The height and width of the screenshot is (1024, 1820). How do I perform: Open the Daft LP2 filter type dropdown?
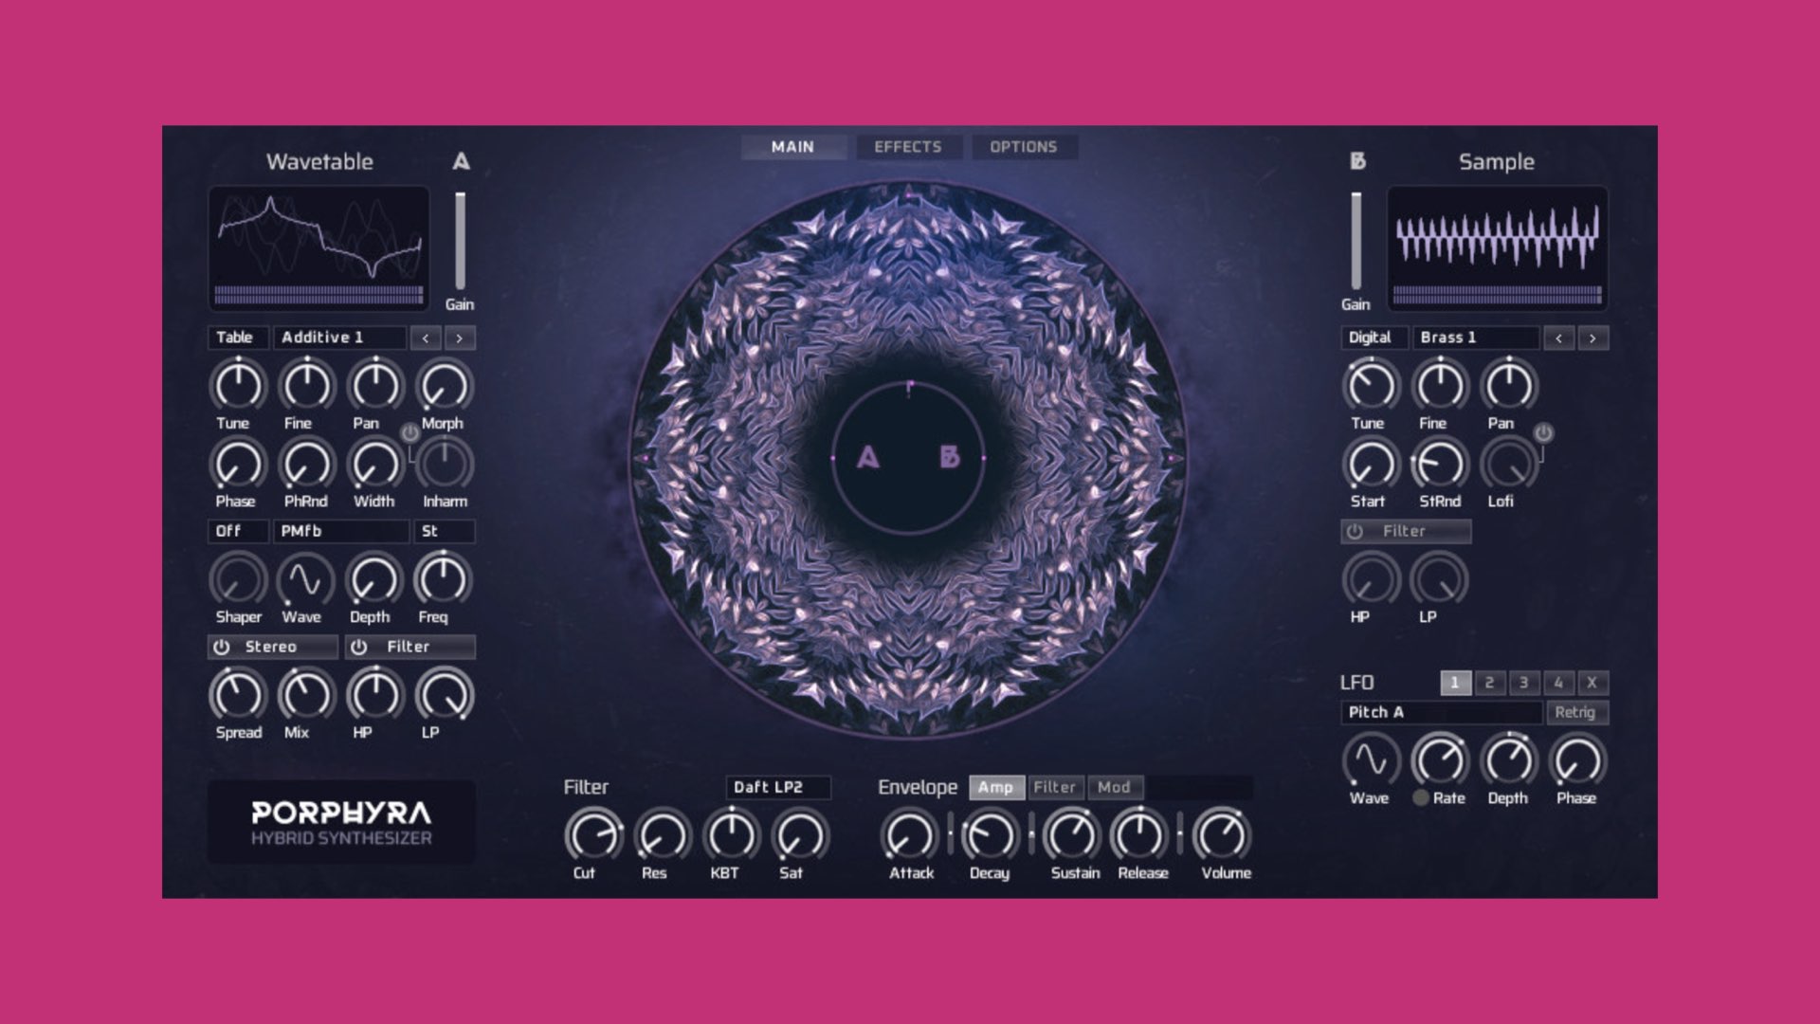click(x=777, y=787)
